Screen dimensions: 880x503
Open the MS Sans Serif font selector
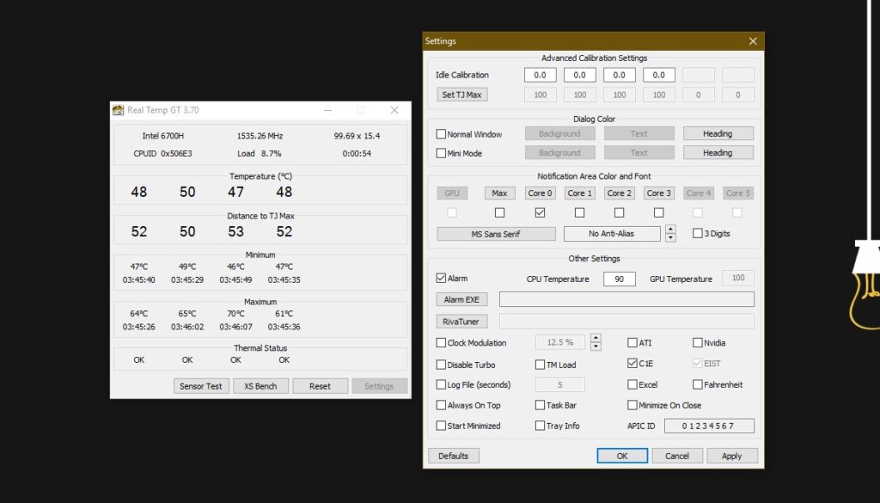495,233
